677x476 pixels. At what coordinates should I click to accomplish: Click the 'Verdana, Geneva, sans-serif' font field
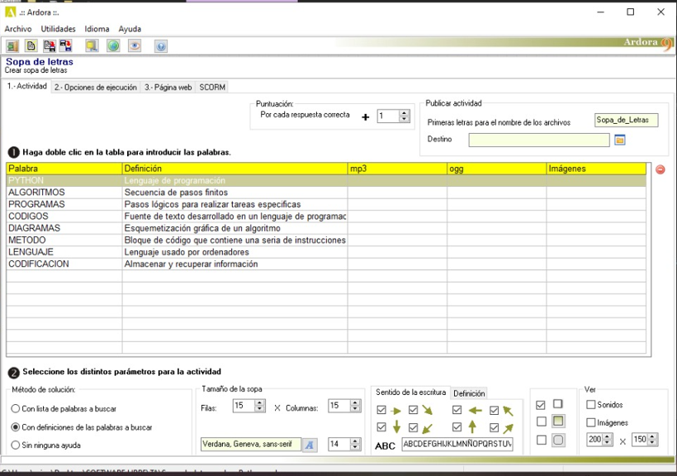pos(251,444)
